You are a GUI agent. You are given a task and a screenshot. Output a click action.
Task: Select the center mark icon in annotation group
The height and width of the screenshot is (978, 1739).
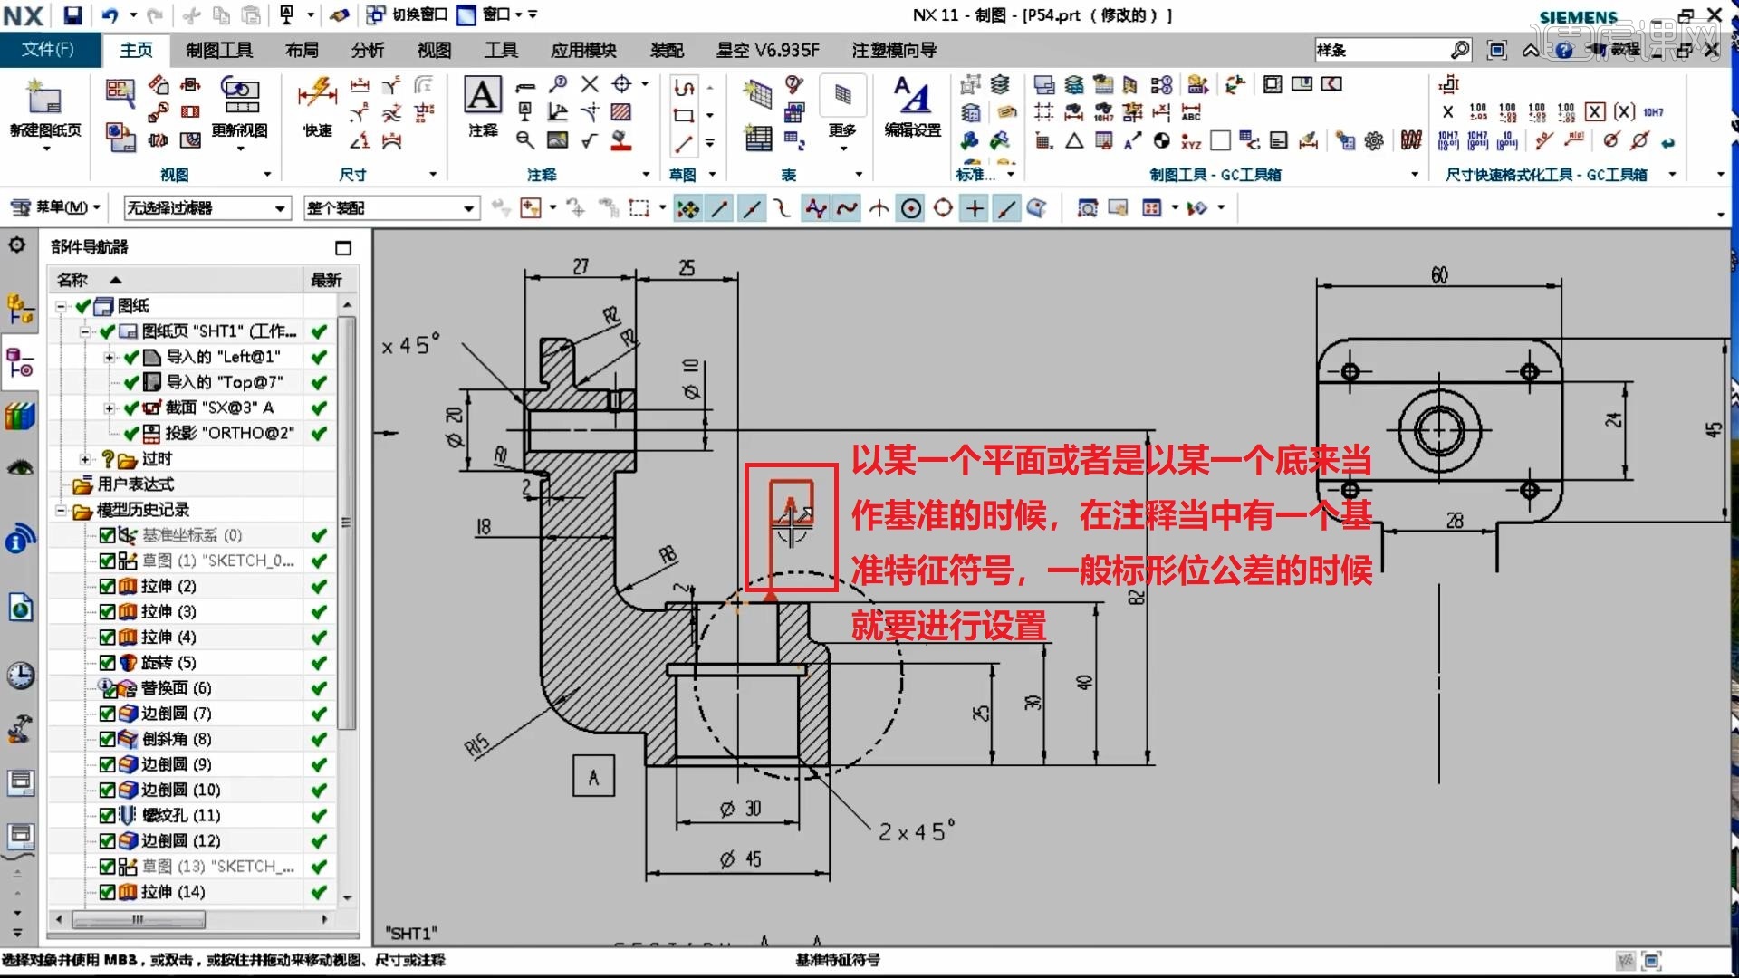(x=621, y=83)
